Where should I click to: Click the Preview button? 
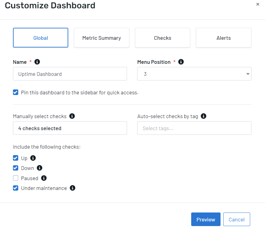click(206, 219)
